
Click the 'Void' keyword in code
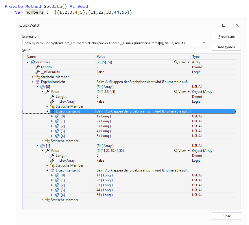point(83,6)
